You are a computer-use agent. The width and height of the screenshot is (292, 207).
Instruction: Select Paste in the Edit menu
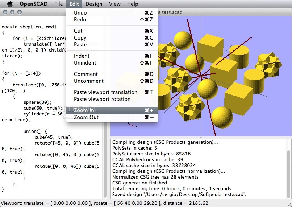click(80, 45)
